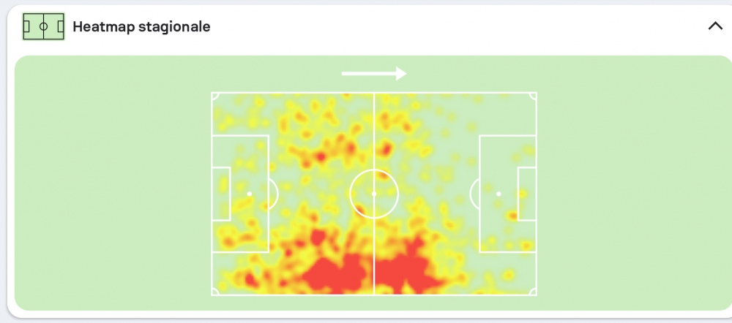Click the red spot in the bottom-left corner of the pitch
Viewport: 732px width, 323px height.
[x=250, y=280]
